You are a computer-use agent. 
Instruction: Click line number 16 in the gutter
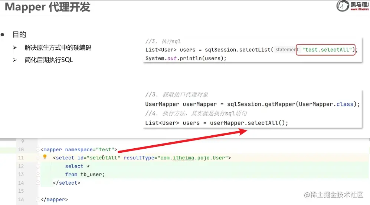coord(21,199)
